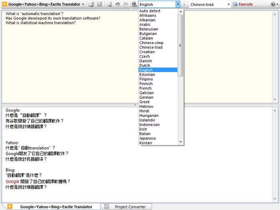Click the Yahoo: results heading
Viewport: 280px width, 210px height.
(x=12, y=143)
